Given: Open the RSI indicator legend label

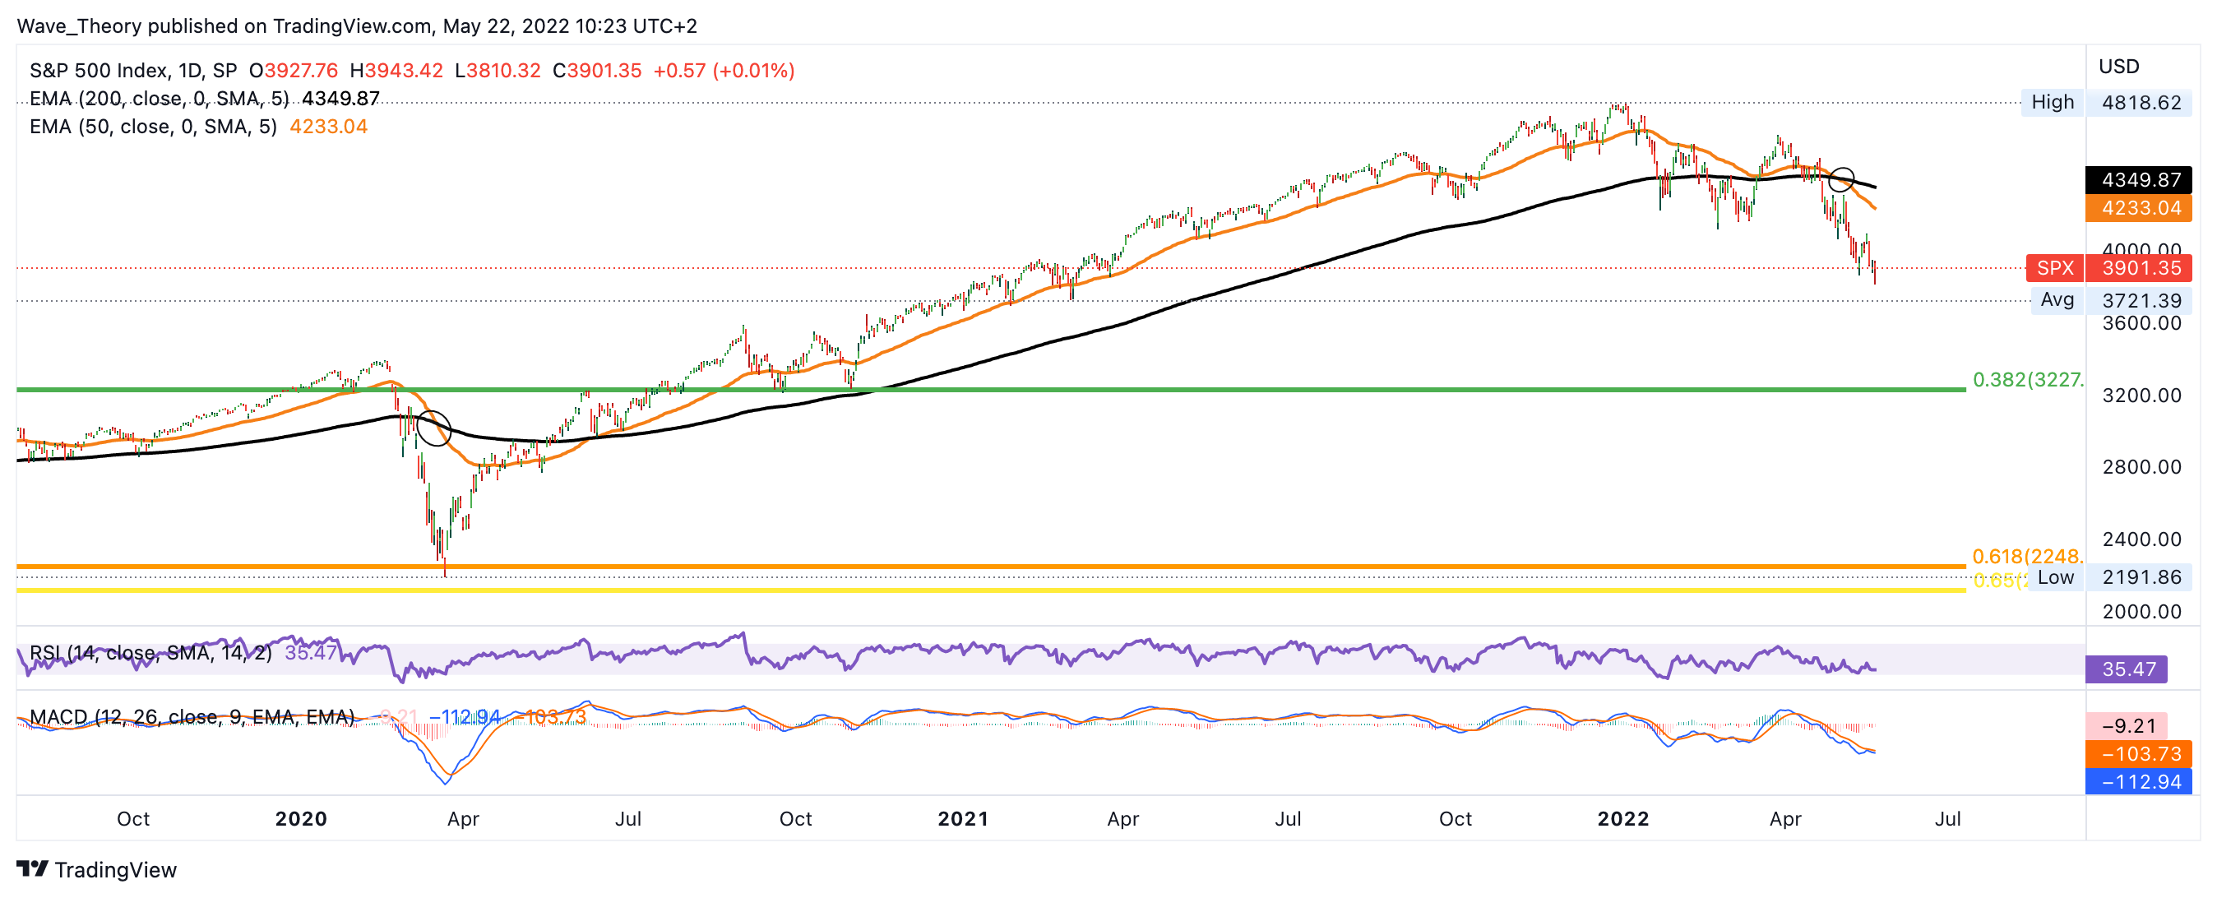Looking at the screenshot, I should pyautogui.click(x=150, y=653).
